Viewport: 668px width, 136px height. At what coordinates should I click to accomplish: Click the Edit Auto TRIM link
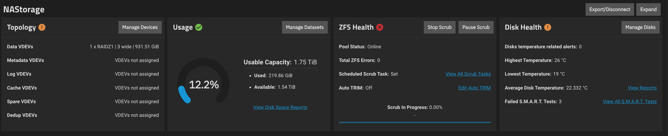(474, 88)
